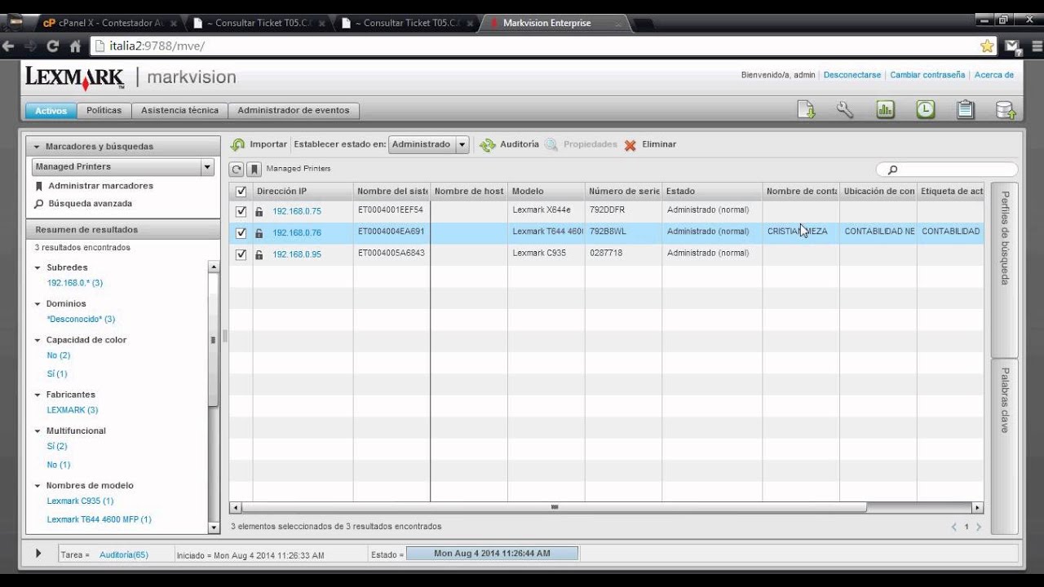This screenshot has width=1044, height=587.
Task: Collapse the Multifuncional group
Action: click(38, 431)
